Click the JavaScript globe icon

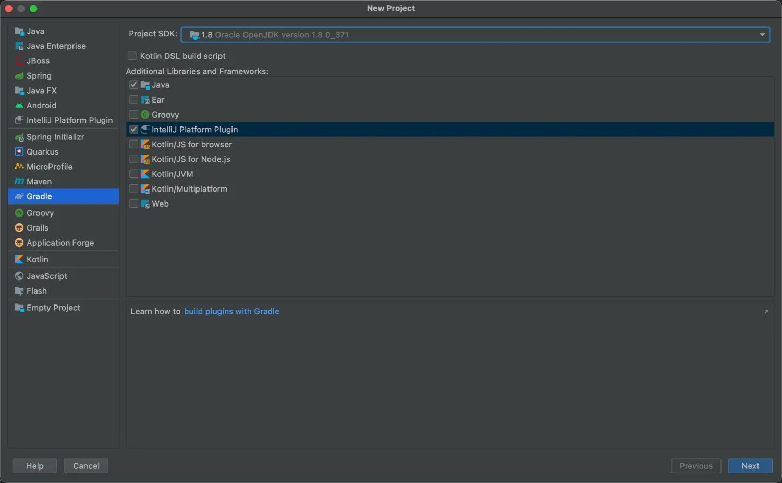[x=19, y=276]
